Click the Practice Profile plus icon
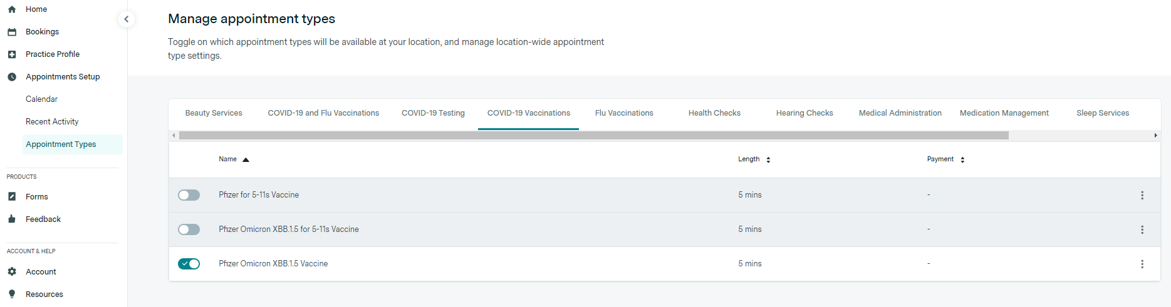The image size is (1171, 307). 12,54
